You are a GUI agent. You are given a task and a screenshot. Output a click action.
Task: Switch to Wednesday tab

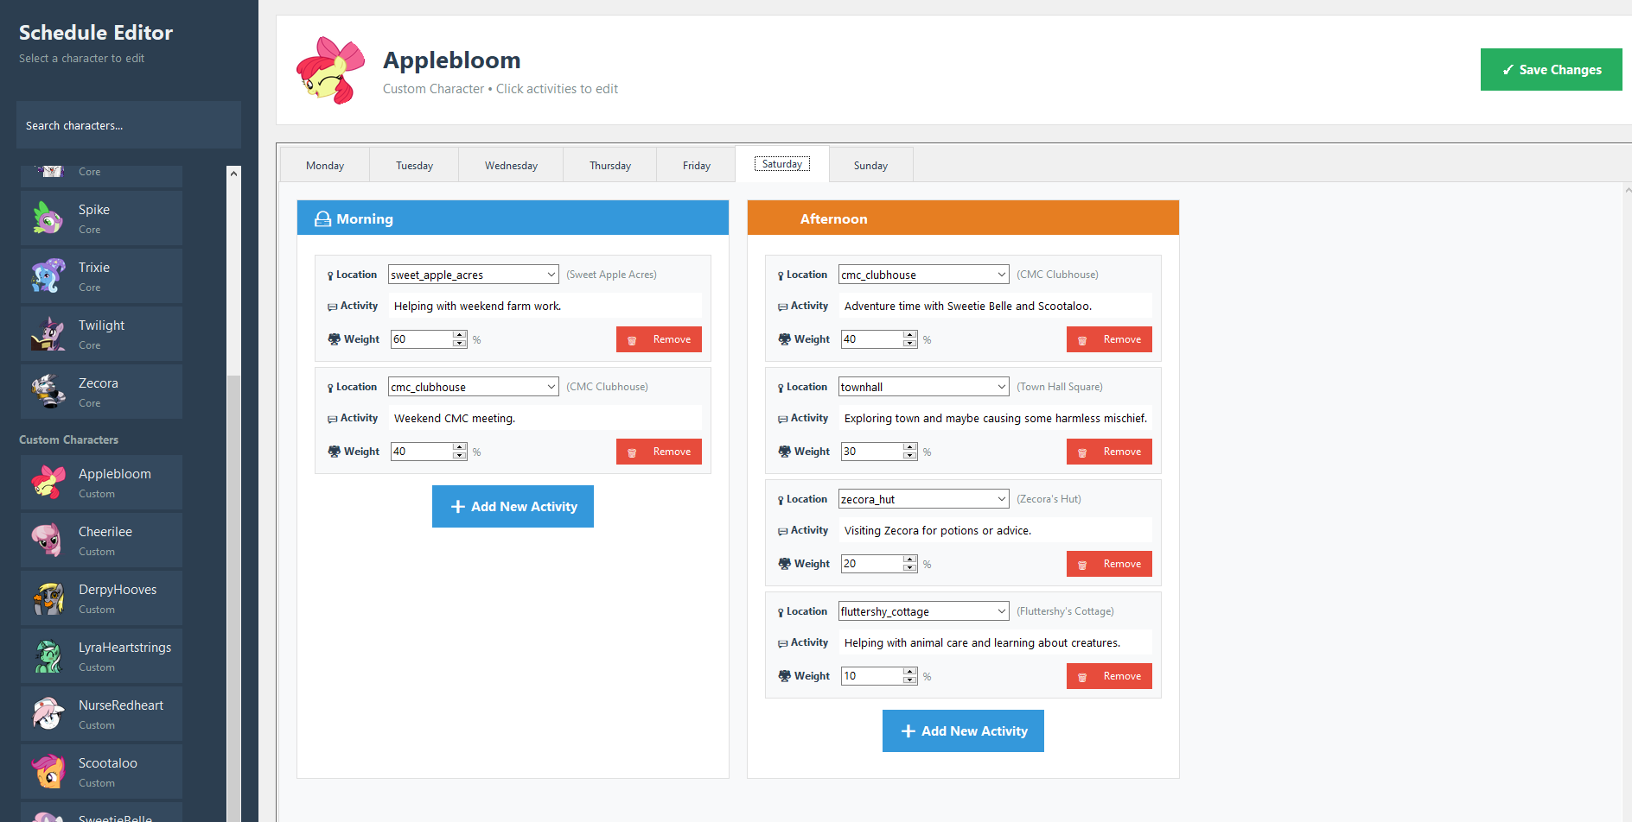511,165
